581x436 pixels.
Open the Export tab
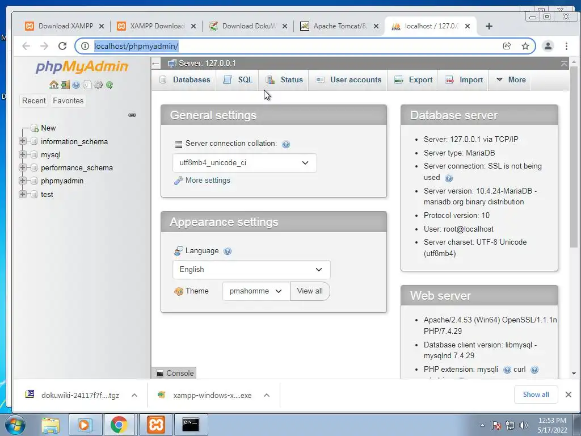pos(413,79)
